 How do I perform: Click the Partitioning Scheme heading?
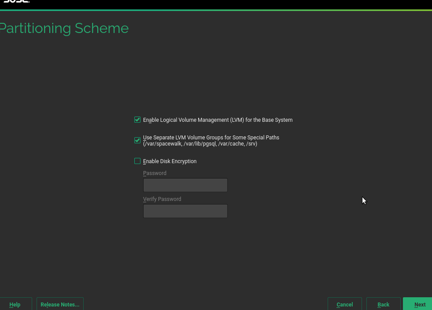click(64, 29)
